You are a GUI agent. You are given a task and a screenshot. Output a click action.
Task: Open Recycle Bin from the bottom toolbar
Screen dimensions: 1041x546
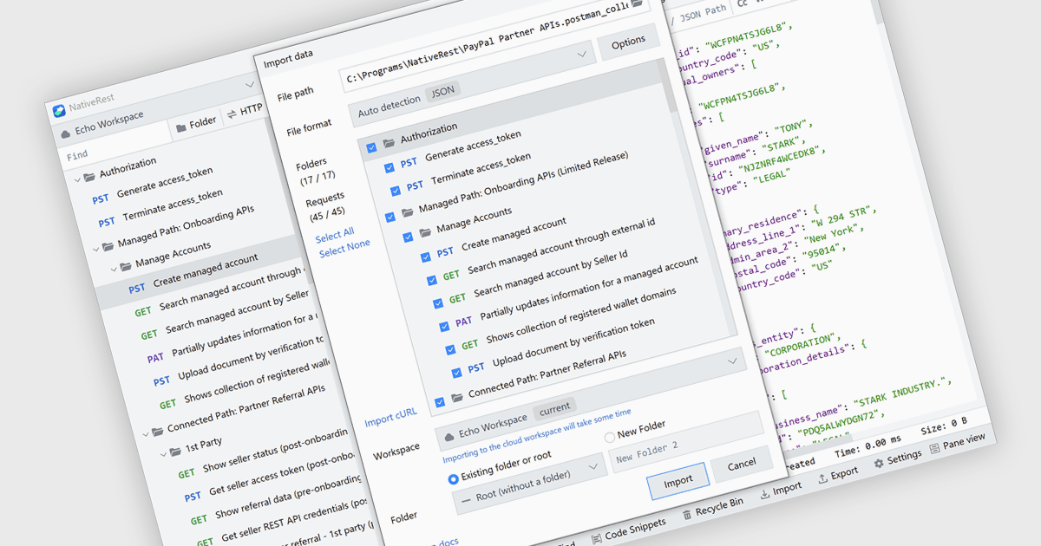(712, 508)
